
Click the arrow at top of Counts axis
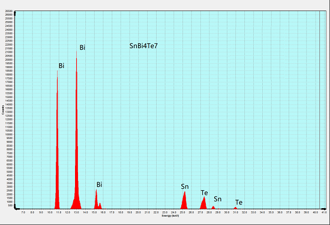point(15,14)
